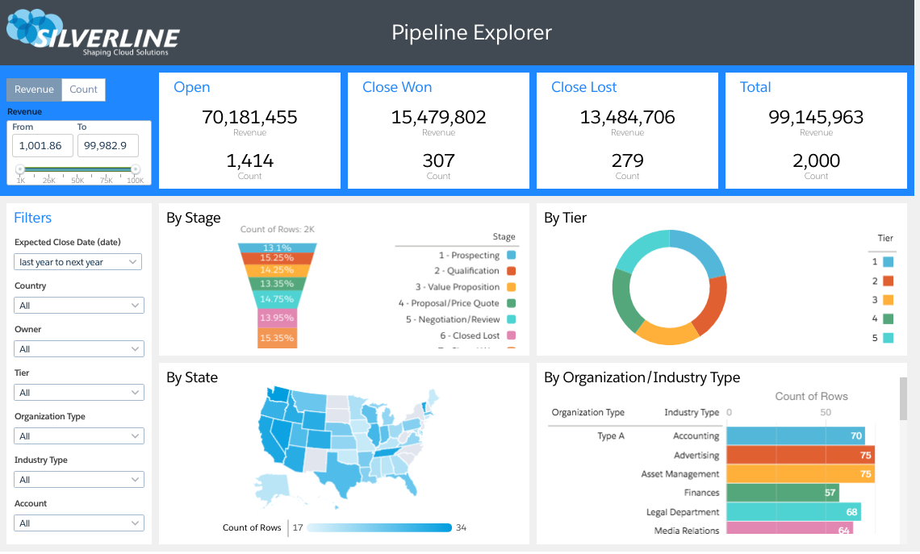920x554 pixels.
Task: Expand the Country filter dropdown
Action: pos(78,306)
